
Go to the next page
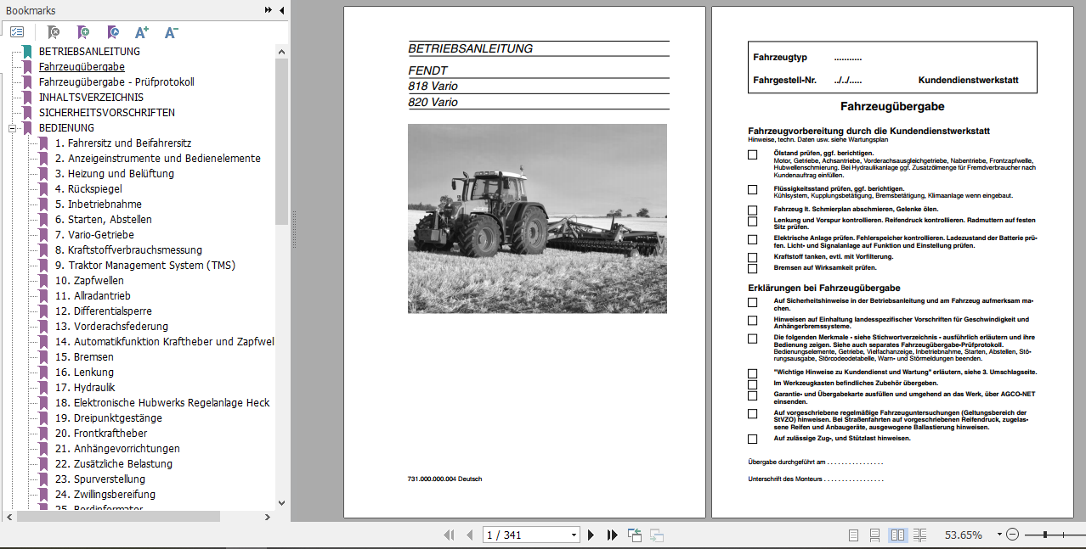[x=591, y=535]
